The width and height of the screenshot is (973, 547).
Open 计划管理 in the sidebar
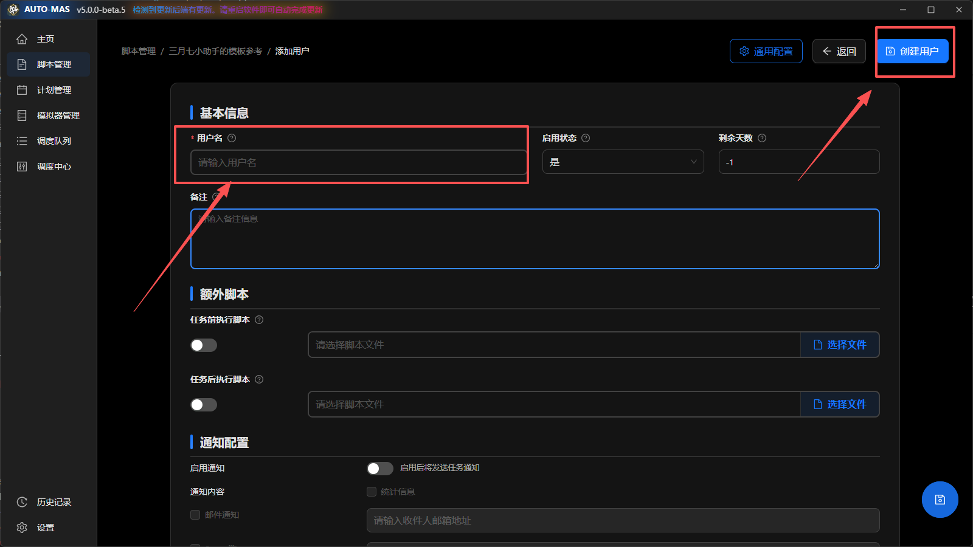pyautogui.click(x=54, y=90)
